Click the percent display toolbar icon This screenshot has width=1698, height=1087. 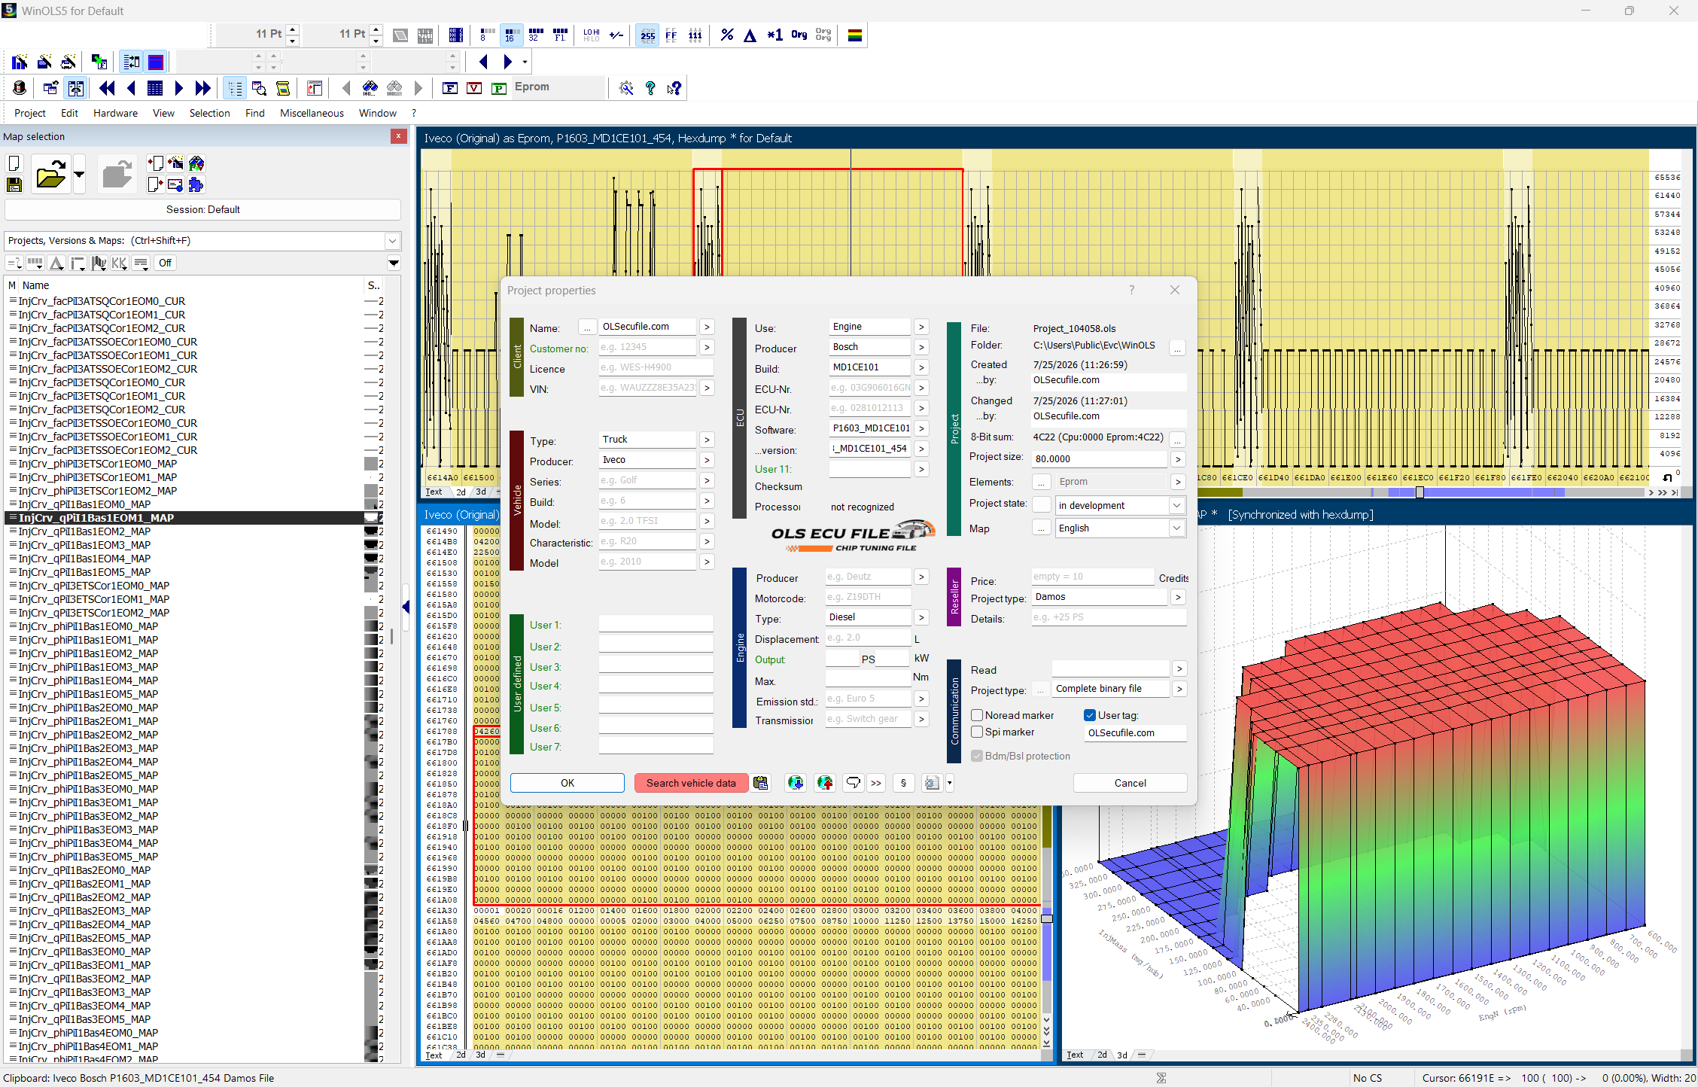point(726,35)
